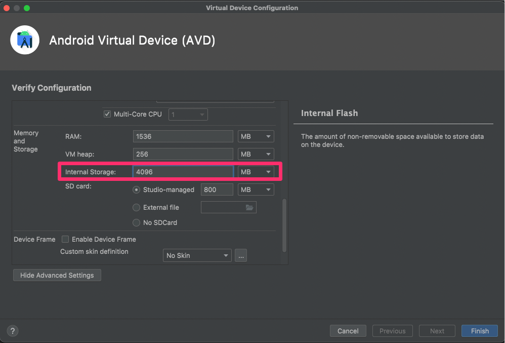Click the Custom skin definition label
This screenshot has height=343, width=505.
[x=94, y=251]
